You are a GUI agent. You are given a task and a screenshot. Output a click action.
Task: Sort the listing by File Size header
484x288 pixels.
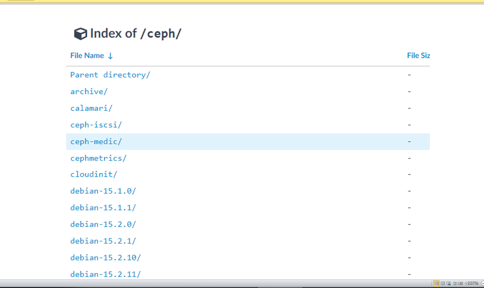pos(418,56)
